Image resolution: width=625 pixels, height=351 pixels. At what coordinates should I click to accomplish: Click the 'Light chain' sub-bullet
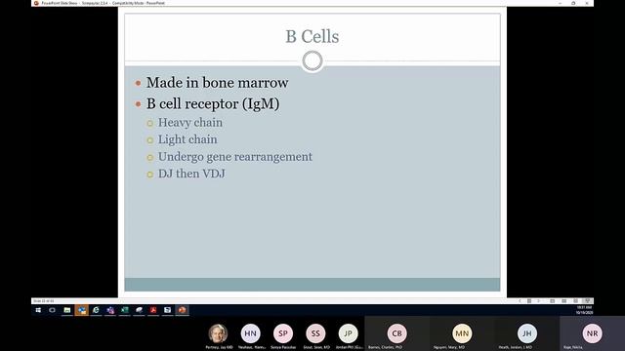(x=187, y=139)
